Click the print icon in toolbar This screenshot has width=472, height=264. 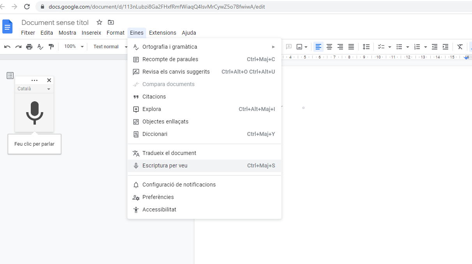pyautogui.click(x=29, y=47)
